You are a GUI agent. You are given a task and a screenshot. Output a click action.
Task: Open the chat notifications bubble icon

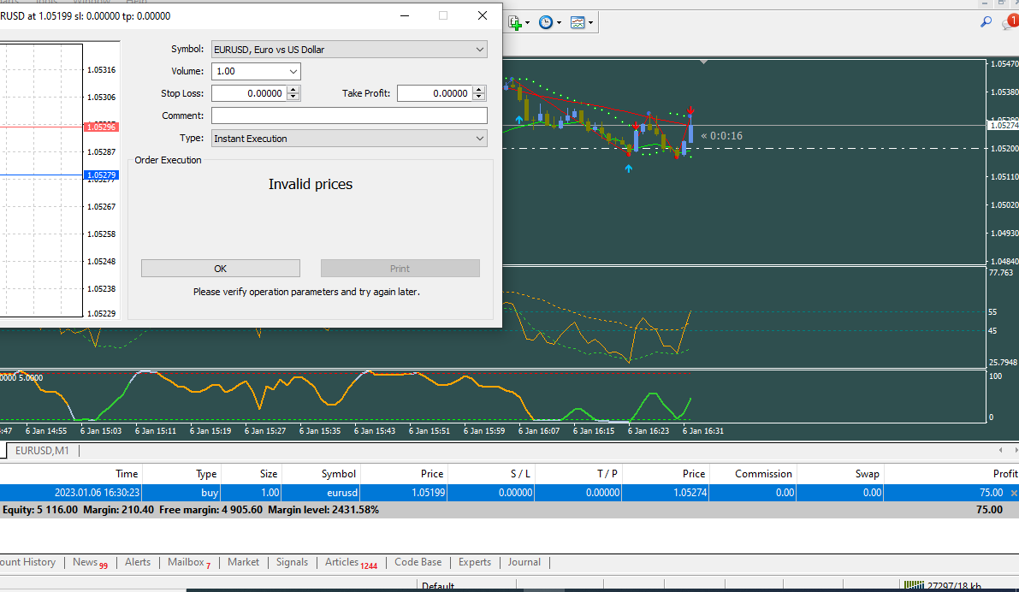pyautogui.click(x=1010, y=23)
